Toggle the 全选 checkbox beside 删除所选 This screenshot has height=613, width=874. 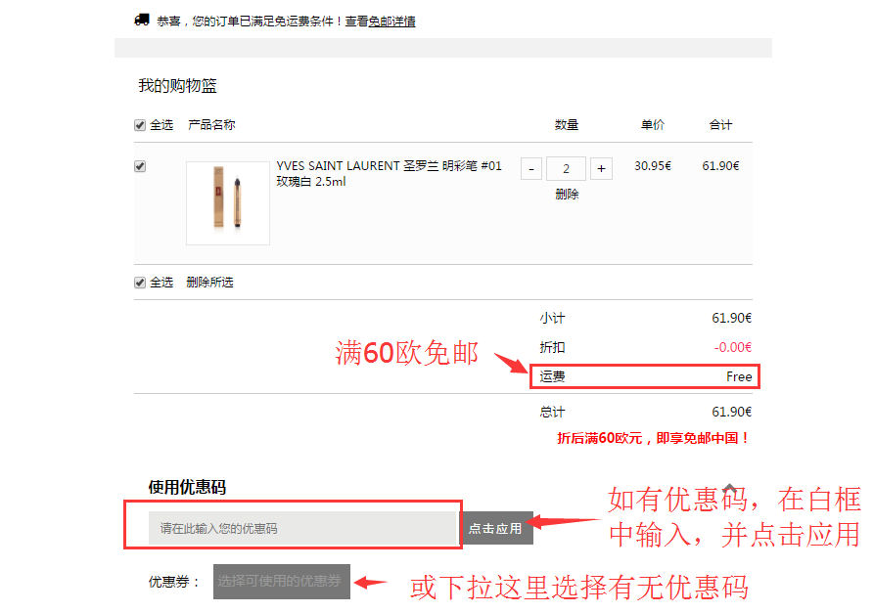tap(140, 283)
